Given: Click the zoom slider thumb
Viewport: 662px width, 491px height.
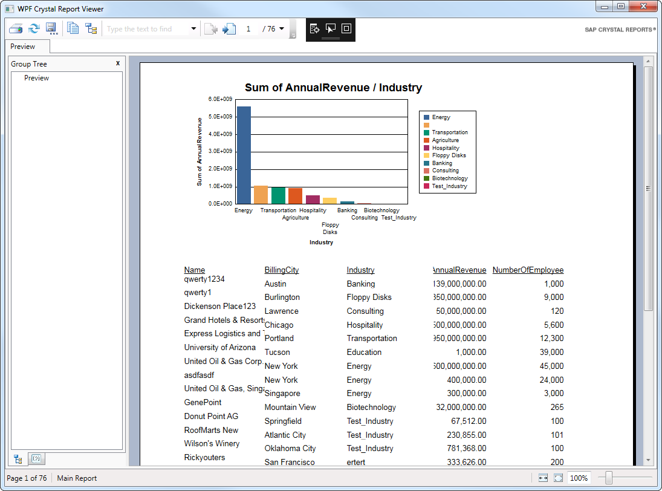Looking at the screenshot, I should (x=609, y=478).
